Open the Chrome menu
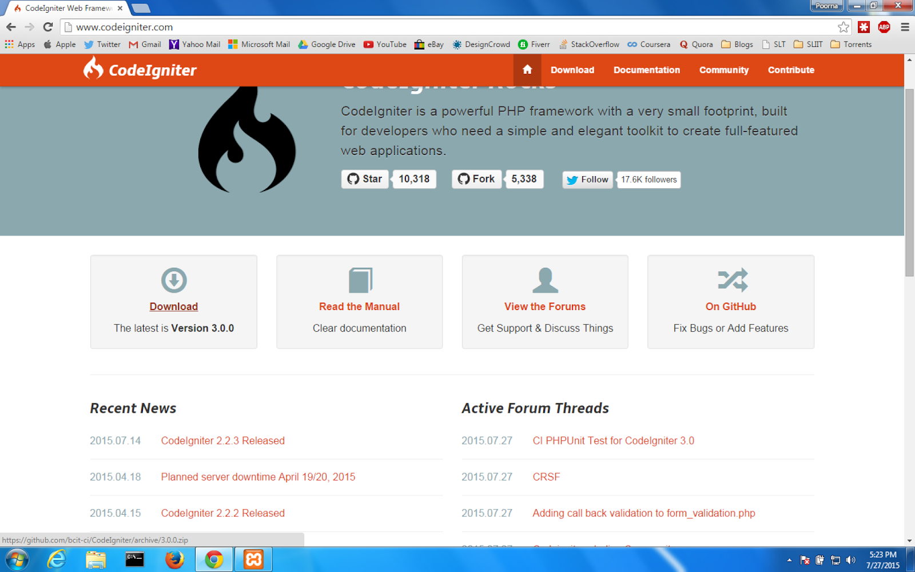This screenshot has width=915, height=572. point(904,27)
